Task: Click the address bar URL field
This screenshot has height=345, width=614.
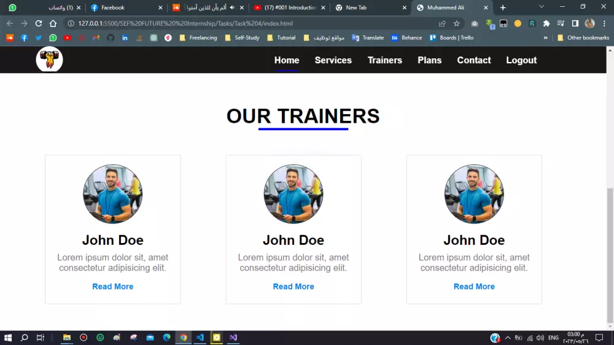Action: [251, 23]
